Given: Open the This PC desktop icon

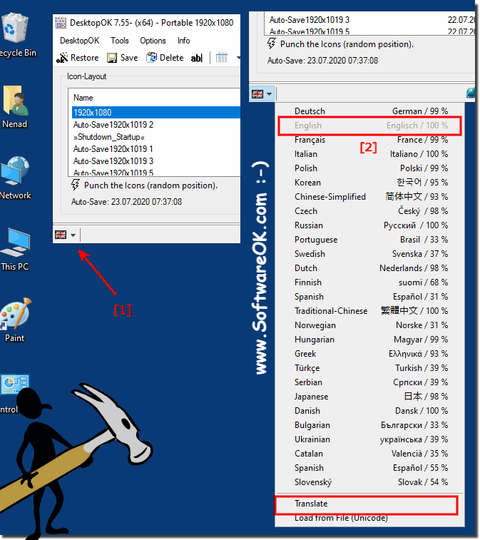Looking at the screenshot, I should point(14,249).
